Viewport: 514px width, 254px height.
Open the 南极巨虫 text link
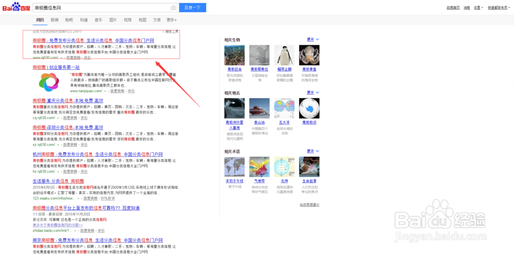click(234, 69)
